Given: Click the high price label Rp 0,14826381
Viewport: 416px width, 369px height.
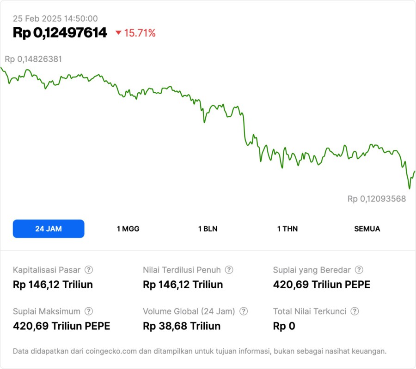Looking at the screenshot, I should pos(33,59).
